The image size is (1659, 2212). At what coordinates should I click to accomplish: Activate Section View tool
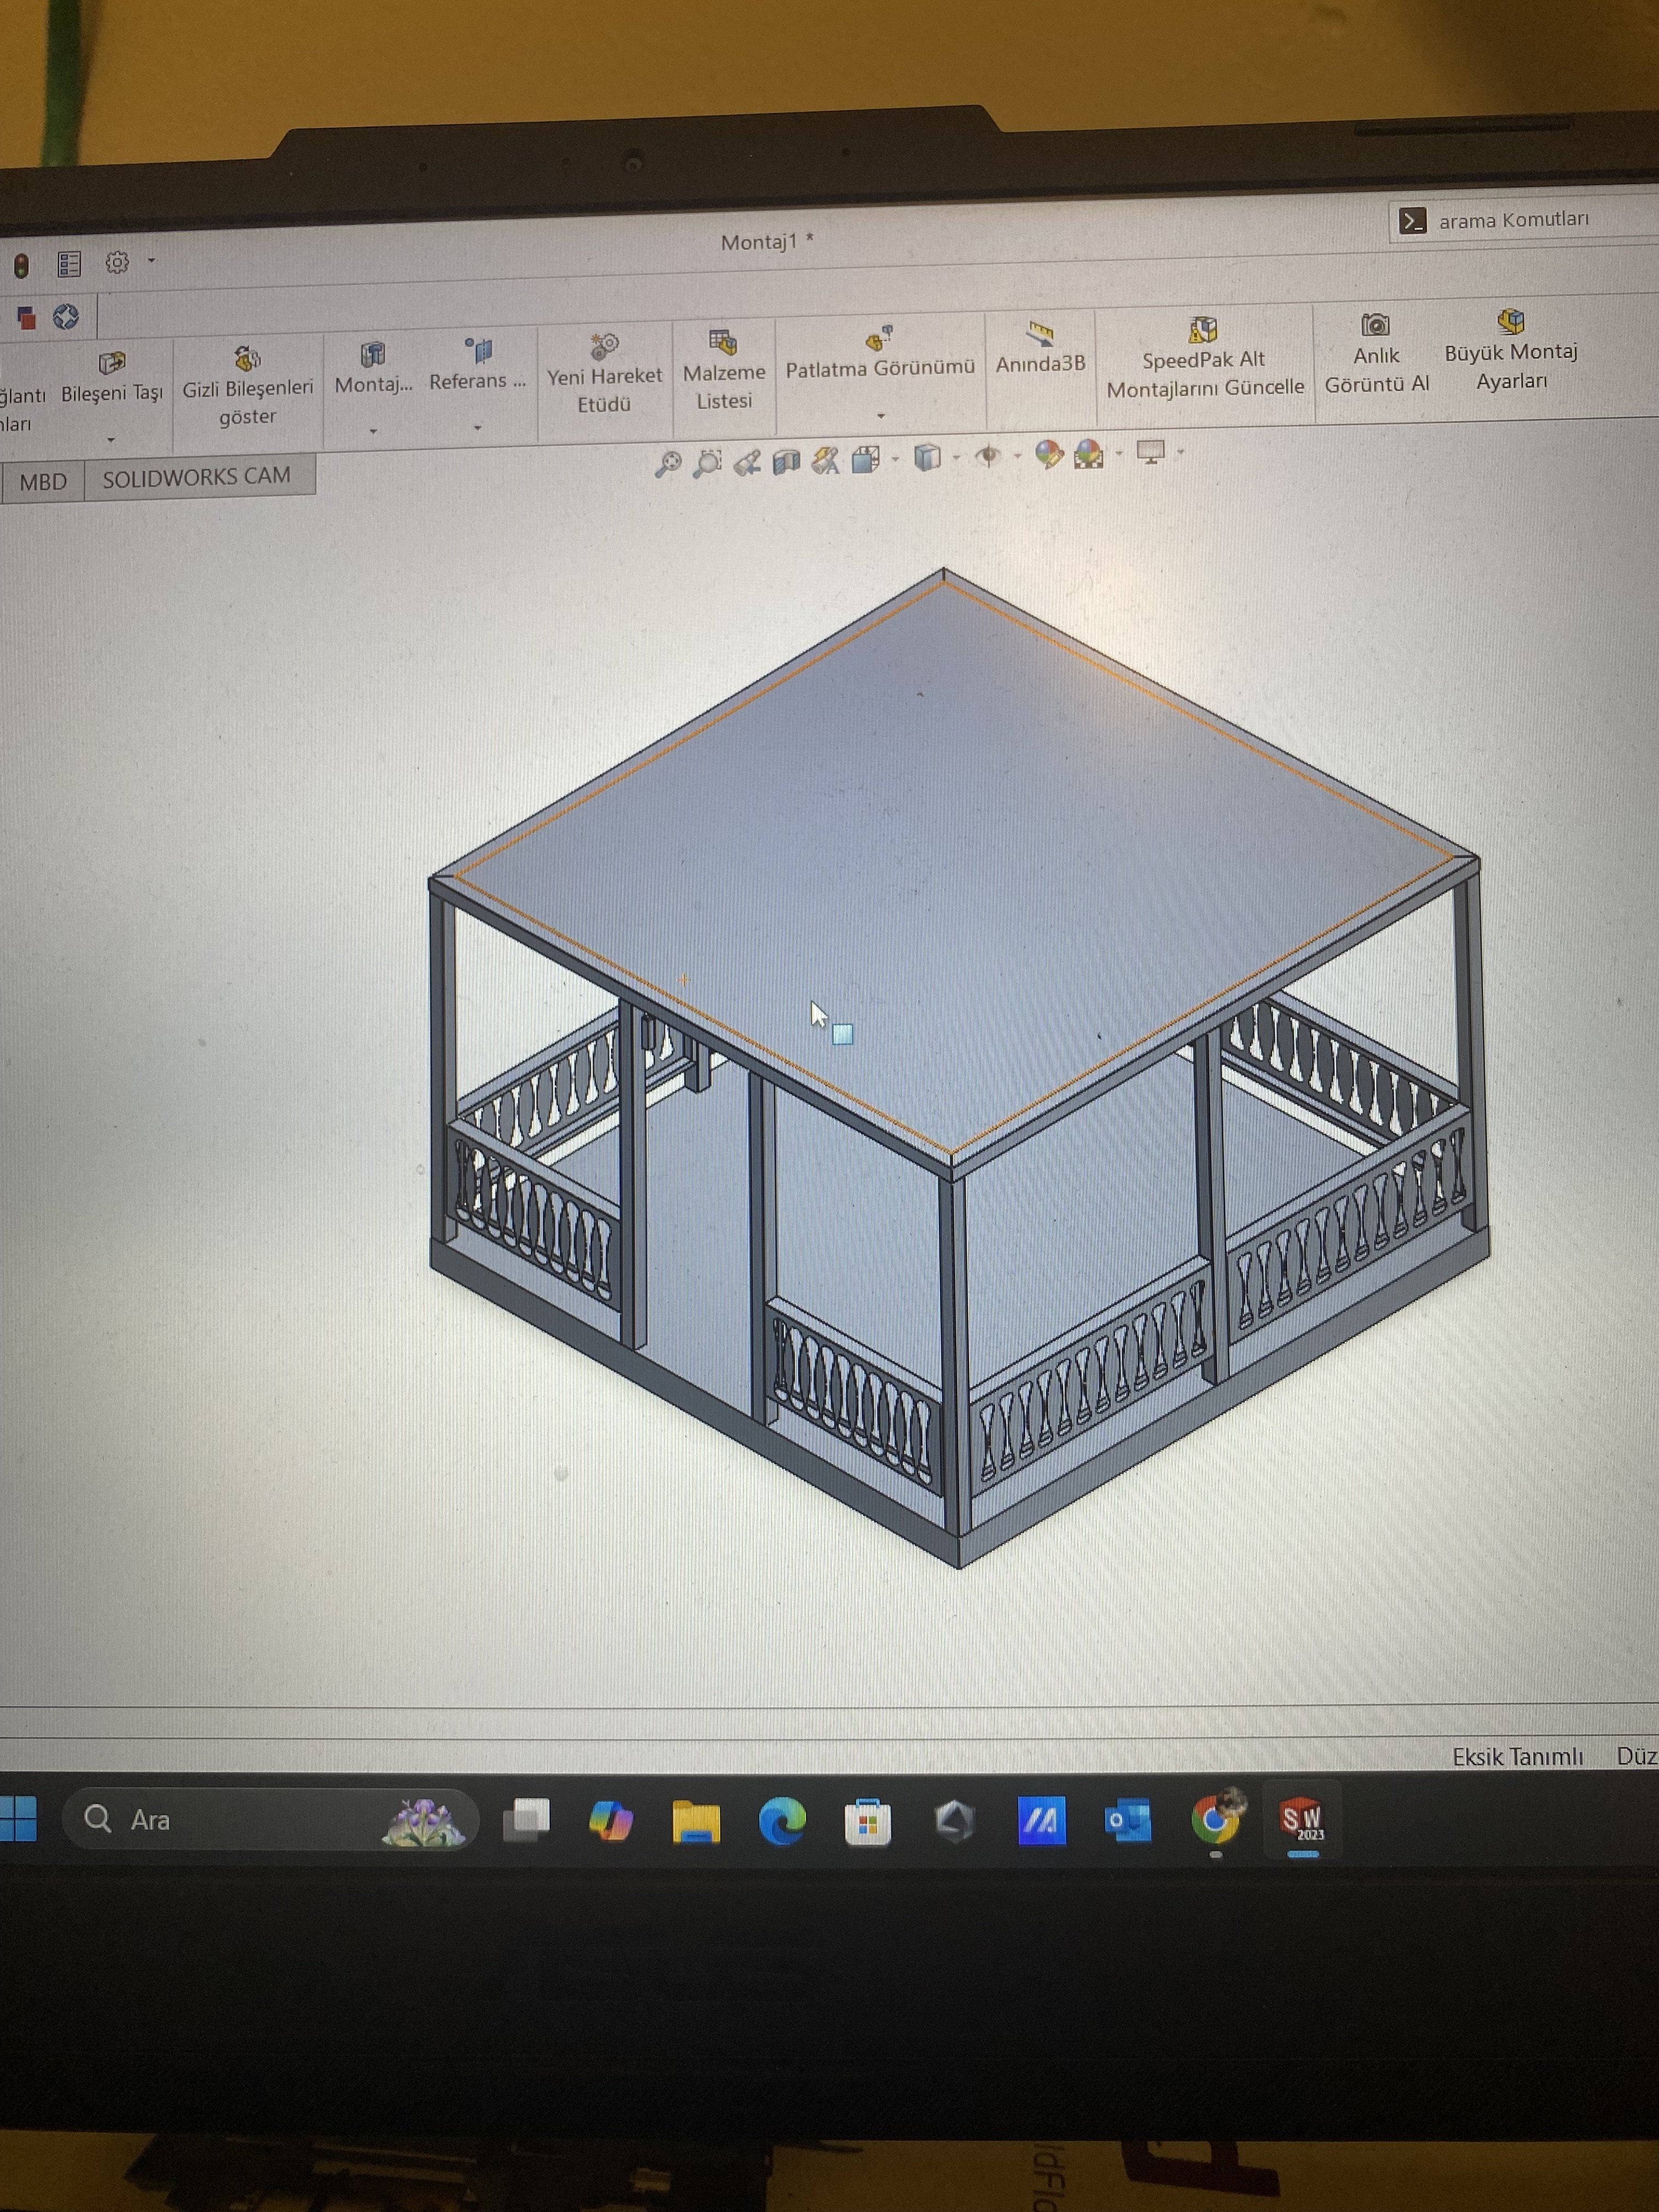coord(786,461)
